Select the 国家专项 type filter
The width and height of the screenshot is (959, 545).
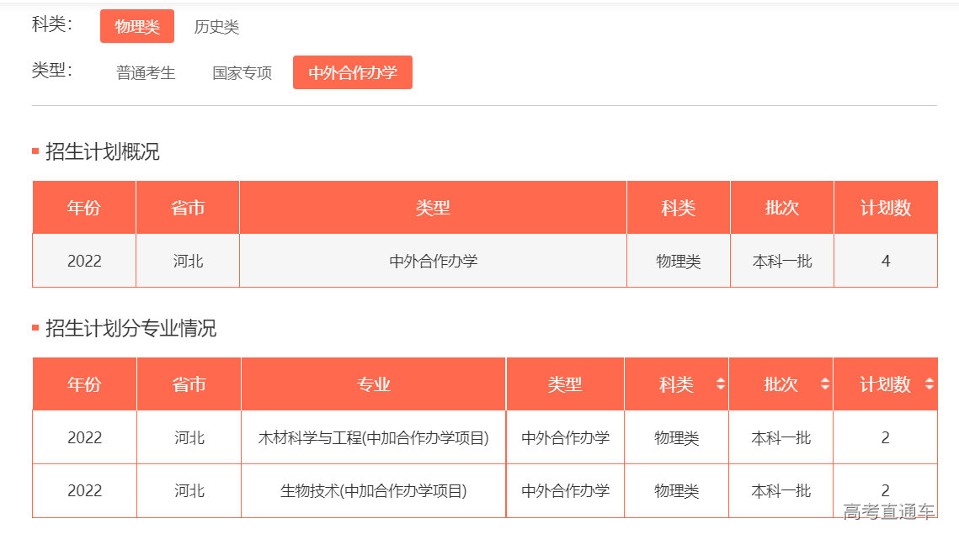coord(242,73)
